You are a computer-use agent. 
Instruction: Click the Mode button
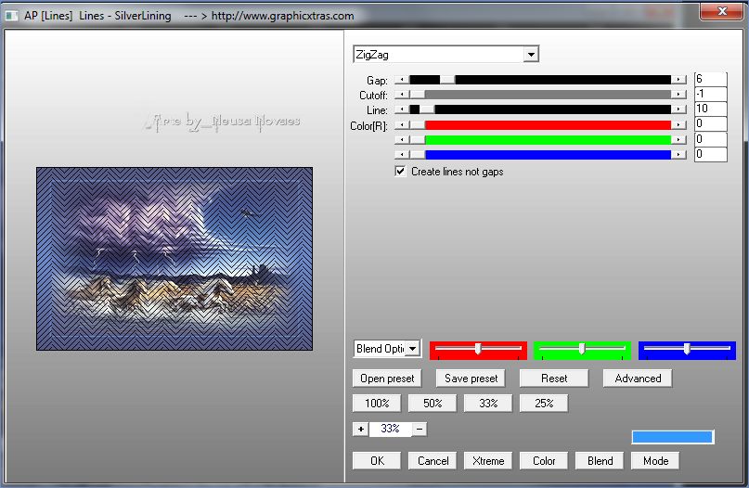[655, 461]
